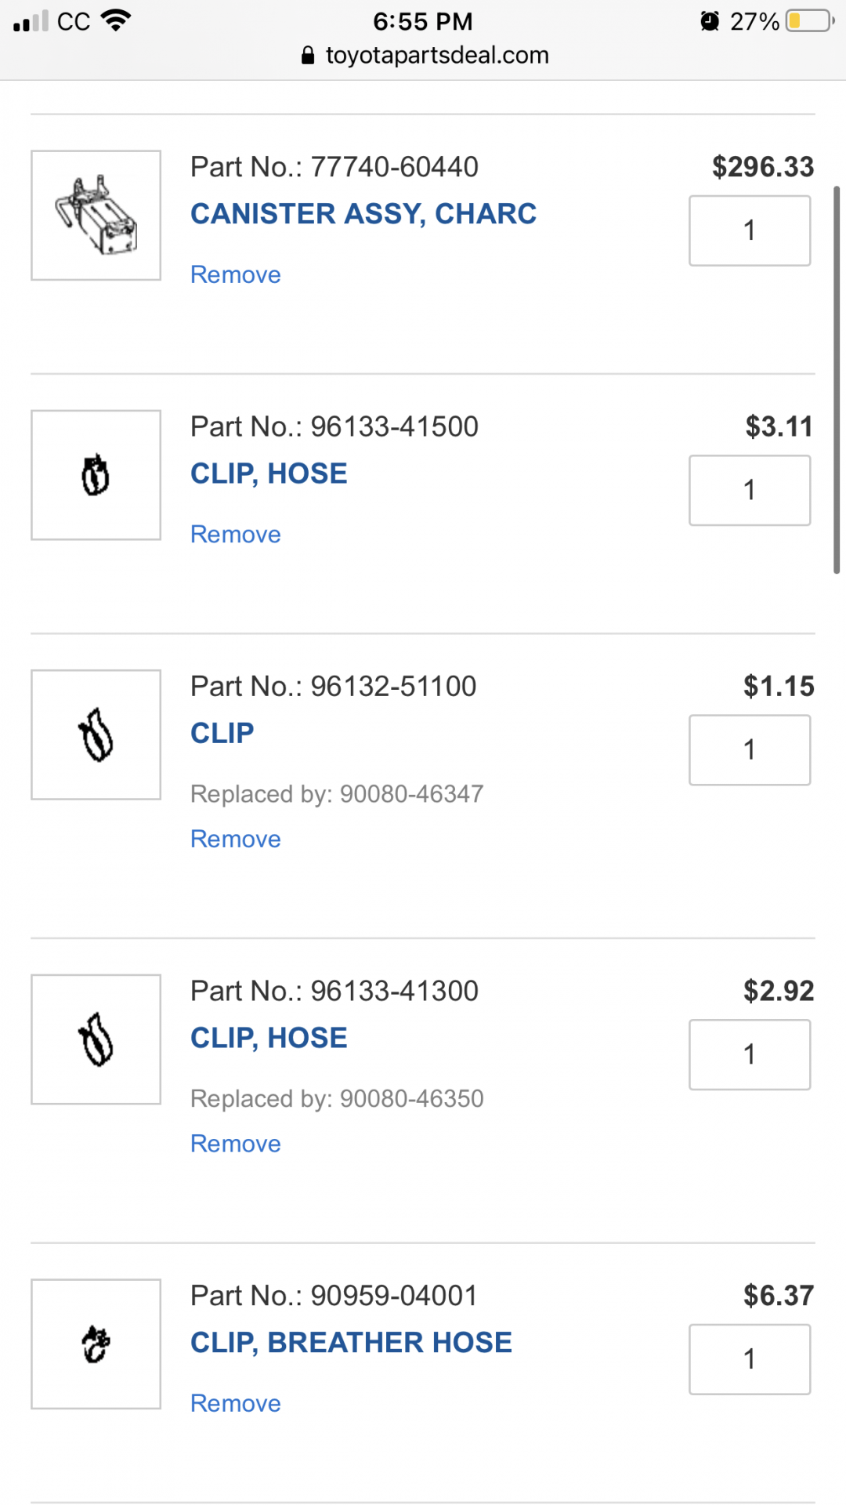Remove part 96133-41500 from cart
Viewport: 846px width, 1505px height.
[236, 534]
